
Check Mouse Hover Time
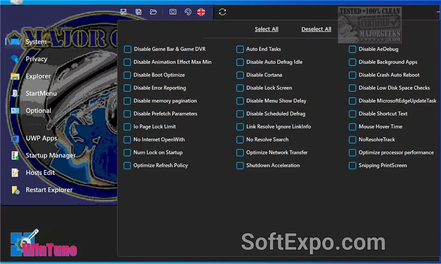coord(353,127)
